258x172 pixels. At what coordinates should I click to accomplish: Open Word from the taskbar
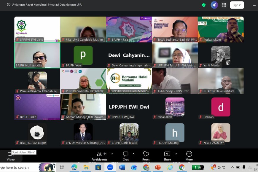point(122,167)
